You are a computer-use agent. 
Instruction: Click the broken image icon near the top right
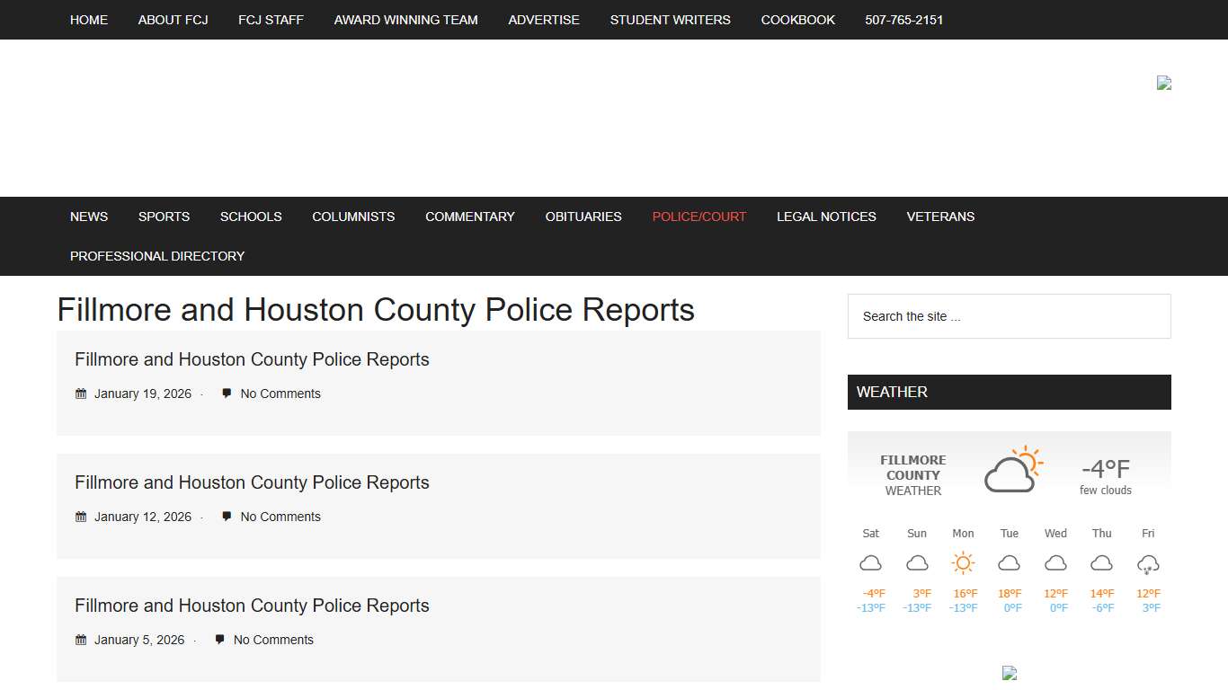(x=1163, y=83)
